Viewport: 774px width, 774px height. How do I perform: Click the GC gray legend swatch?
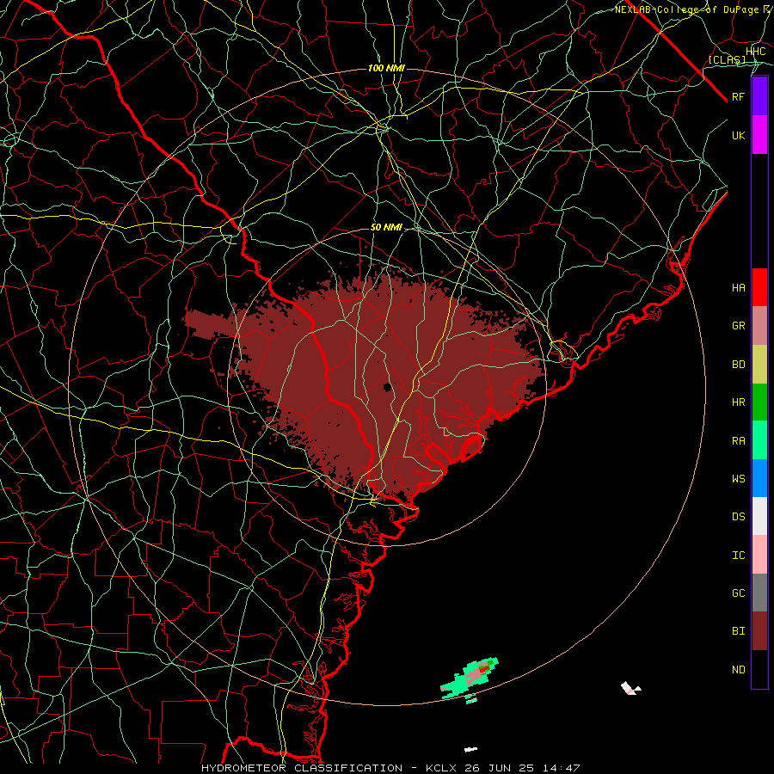click(x=759, y=593)
